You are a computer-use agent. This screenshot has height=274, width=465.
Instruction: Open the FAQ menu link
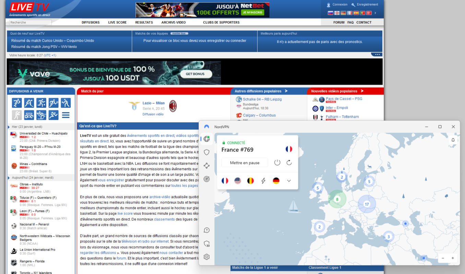350,22
